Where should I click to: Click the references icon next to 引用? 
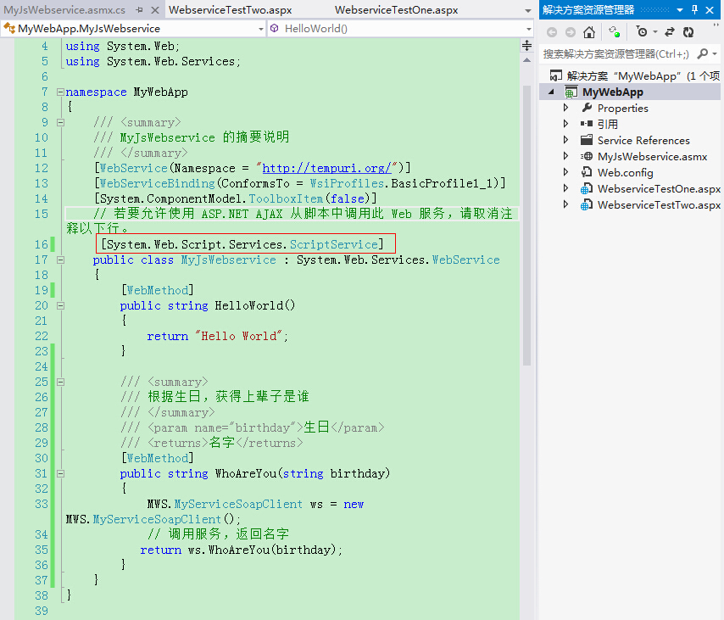(x=587, y=124)
